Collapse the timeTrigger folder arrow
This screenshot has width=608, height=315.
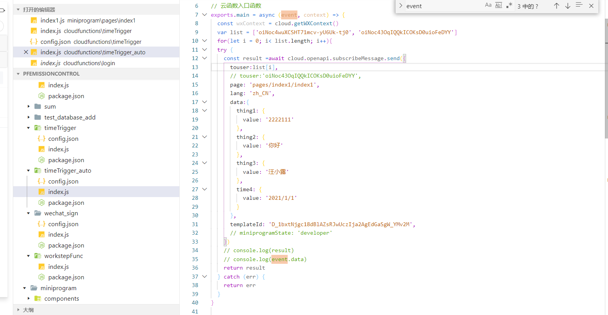(x=29, y=128)
